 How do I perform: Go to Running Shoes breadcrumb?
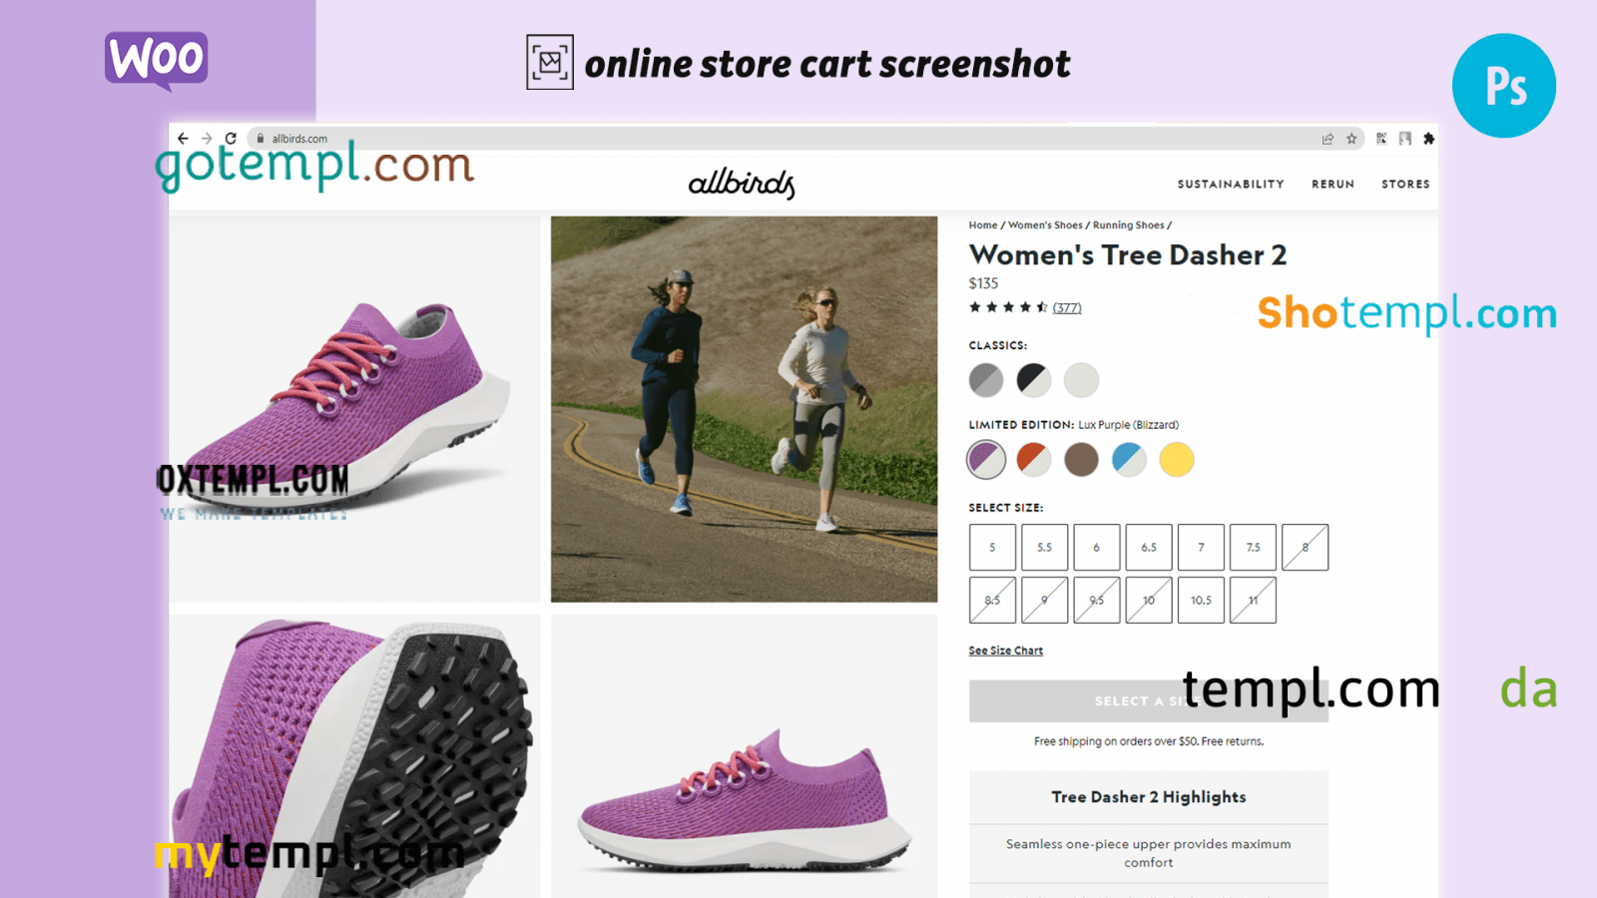point(1128,225)
